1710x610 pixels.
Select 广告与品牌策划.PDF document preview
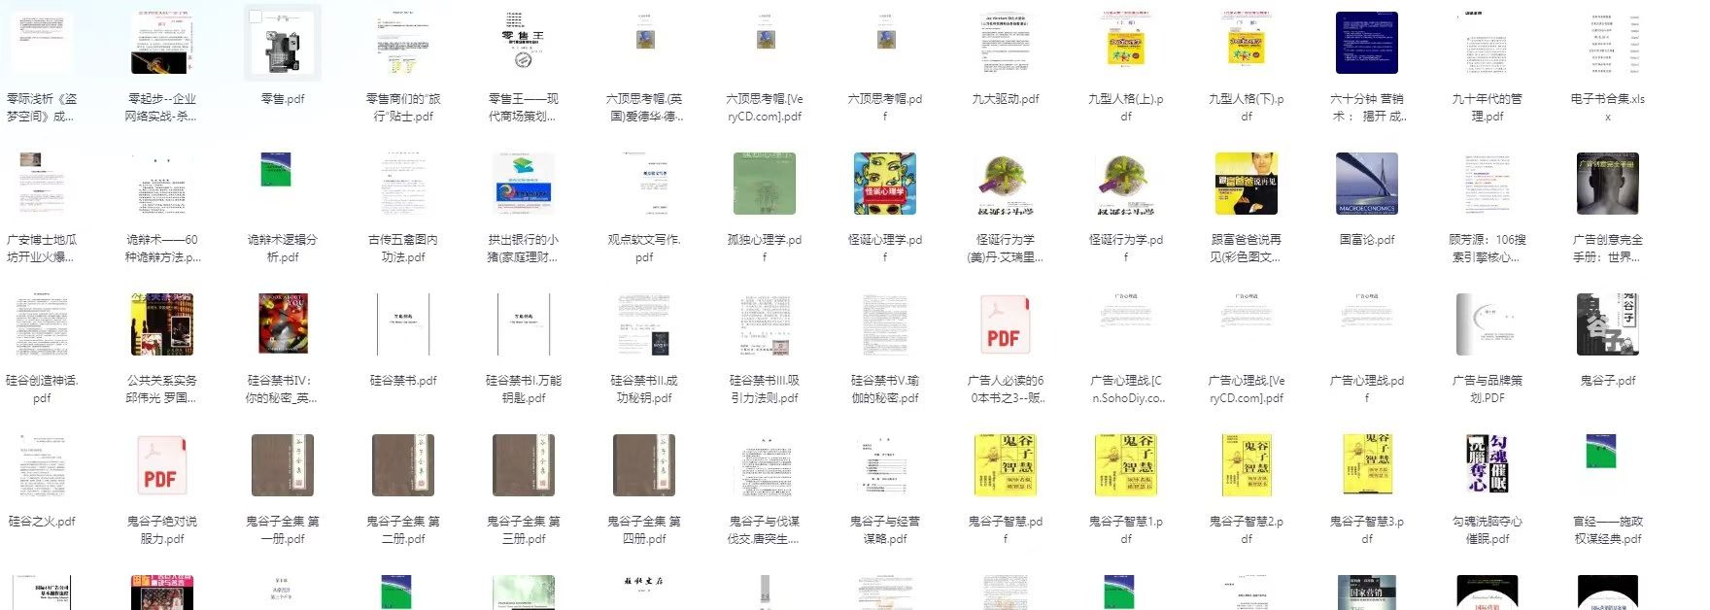click(x=1487, y=324)
